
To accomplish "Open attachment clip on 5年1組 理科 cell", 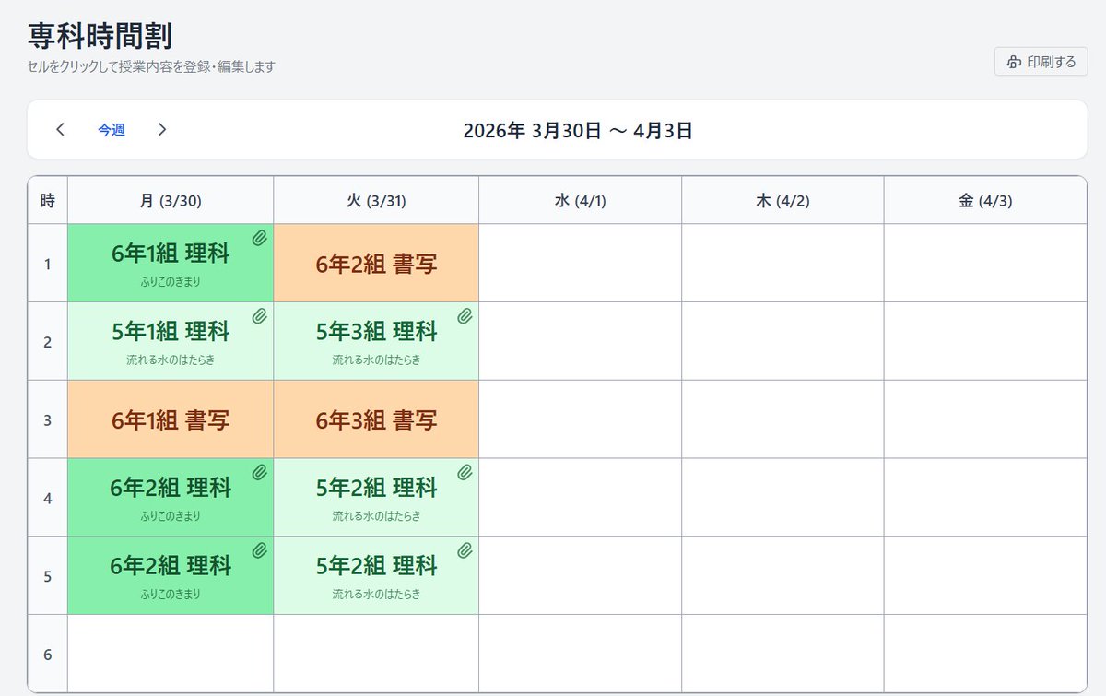I will tap(260, 316).
